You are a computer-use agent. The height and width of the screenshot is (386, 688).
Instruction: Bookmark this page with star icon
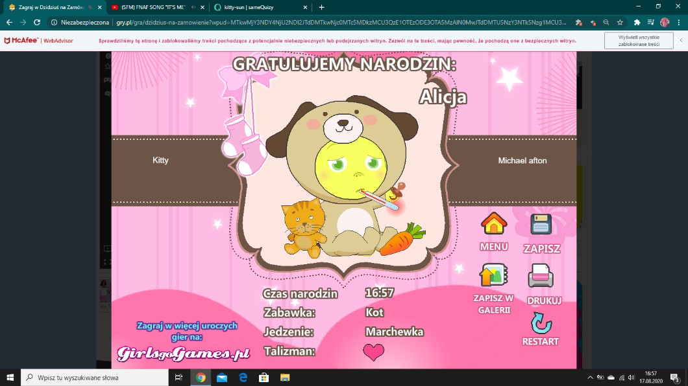click(620, 22)
